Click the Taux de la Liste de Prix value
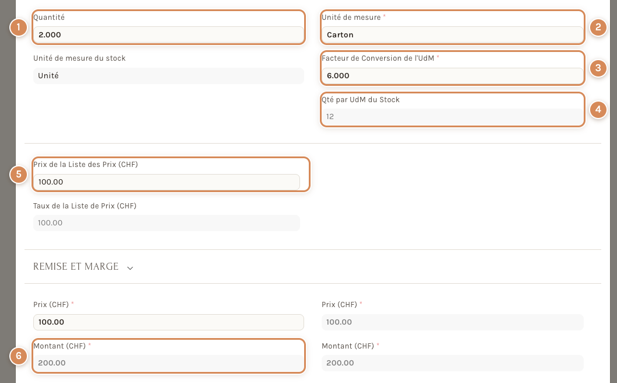617x383 pixels. (166, 223)
